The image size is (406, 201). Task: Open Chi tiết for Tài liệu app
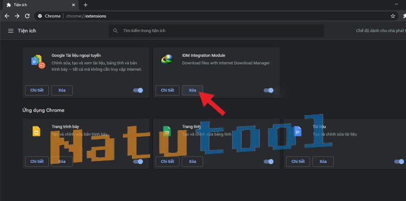tap(298, 162)
